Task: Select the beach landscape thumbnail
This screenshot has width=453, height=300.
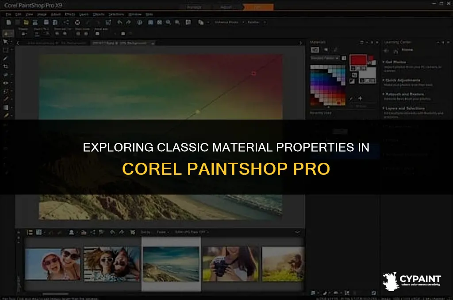Action: click(x=171, y=264)
